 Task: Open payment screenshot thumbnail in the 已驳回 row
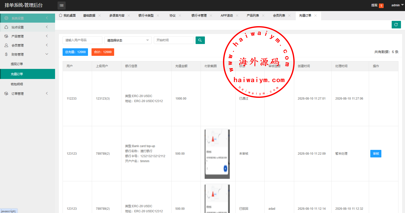pos(217,198)
